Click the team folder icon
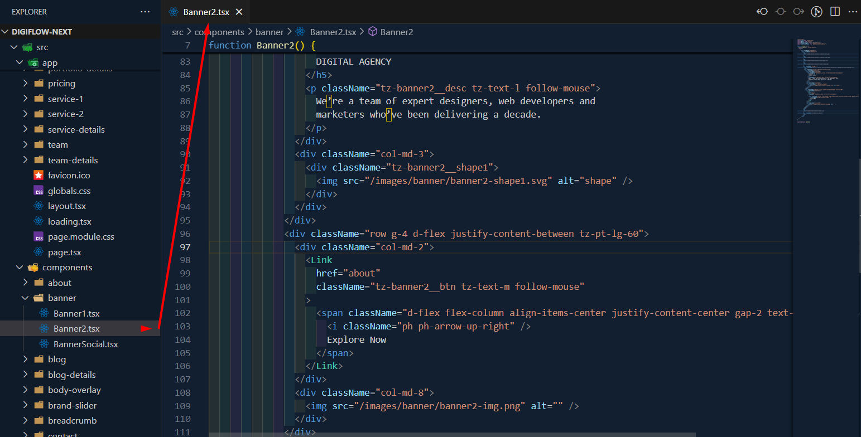The image size is (861, 437). [39, 144]
